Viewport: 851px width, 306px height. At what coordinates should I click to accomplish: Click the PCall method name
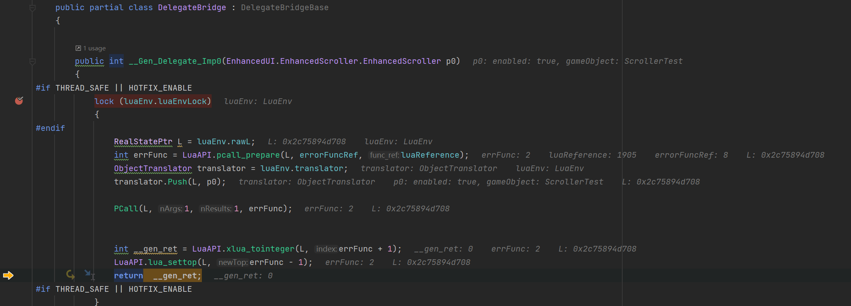tap(126, 208)
